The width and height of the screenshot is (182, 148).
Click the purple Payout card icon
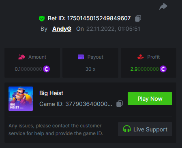coord(81,57)
